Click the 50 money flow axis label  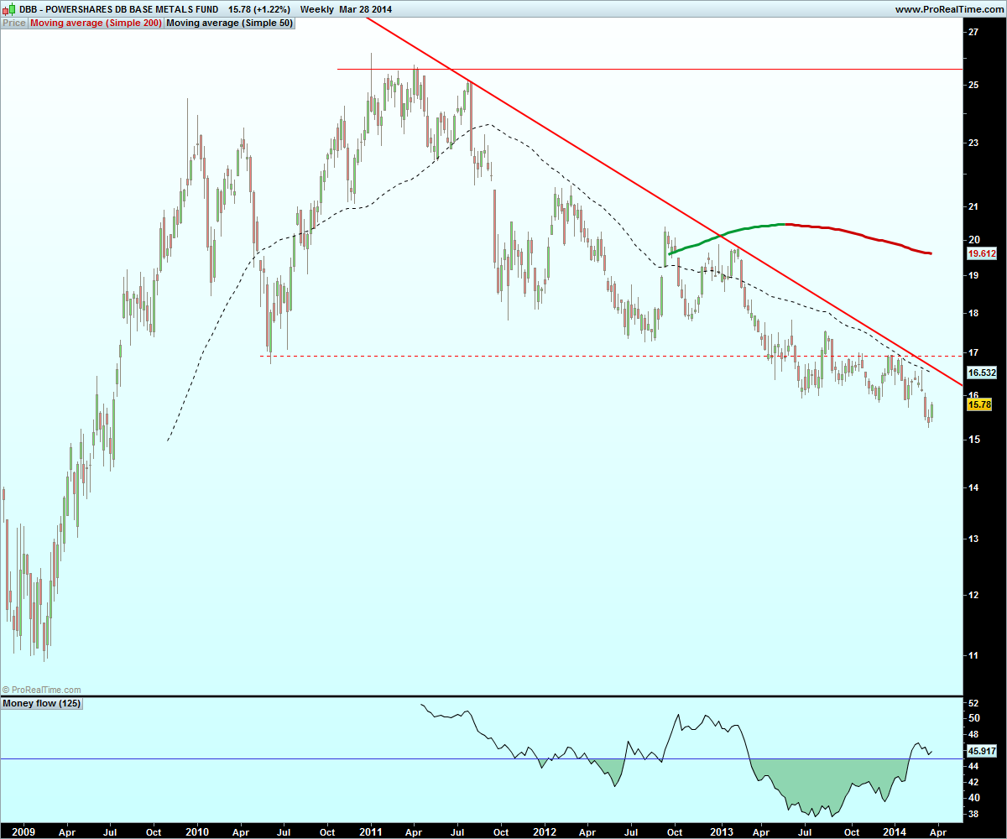pyautogui.click(x=973, y=719)
